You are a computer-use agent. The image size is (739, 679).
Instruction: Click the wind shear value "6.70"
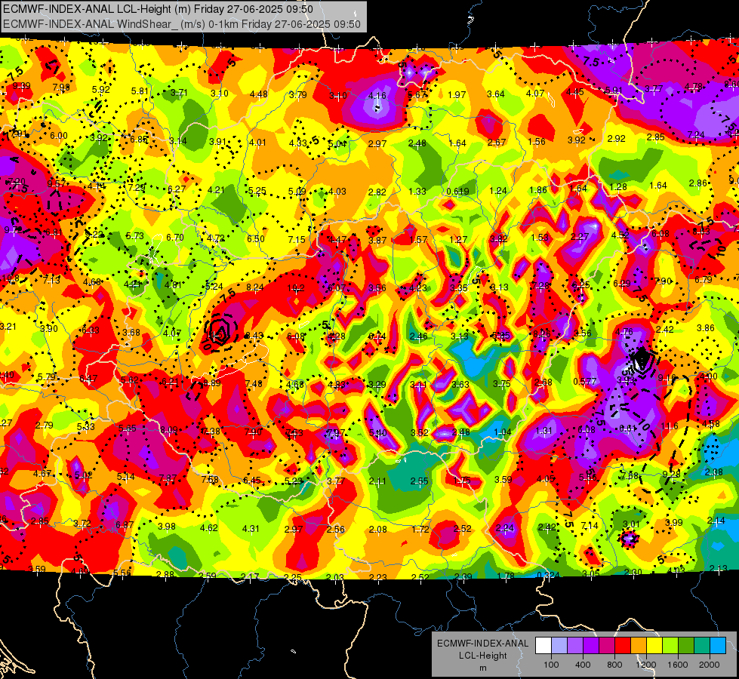[175, 238]
